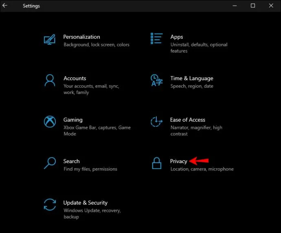Image resolution: width=281 pixels, height=233 pixels.
Task: Open the Personalization settings category
Action: click(81, 37)
